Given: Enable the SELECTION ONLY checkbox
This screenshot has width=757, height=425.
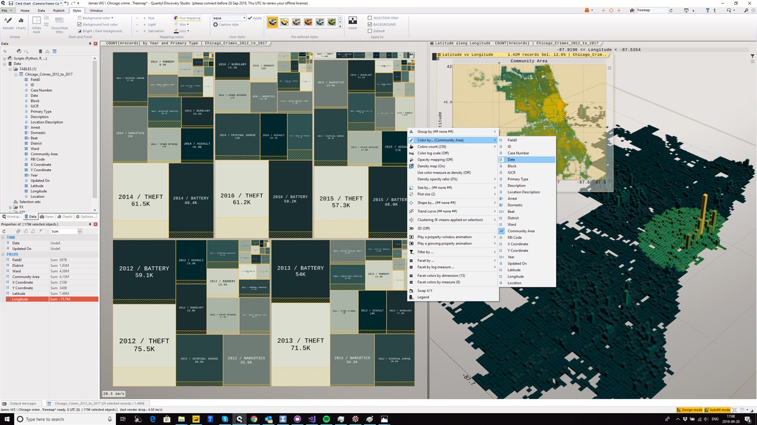Looking at the screenshot, I should point(370,17).
